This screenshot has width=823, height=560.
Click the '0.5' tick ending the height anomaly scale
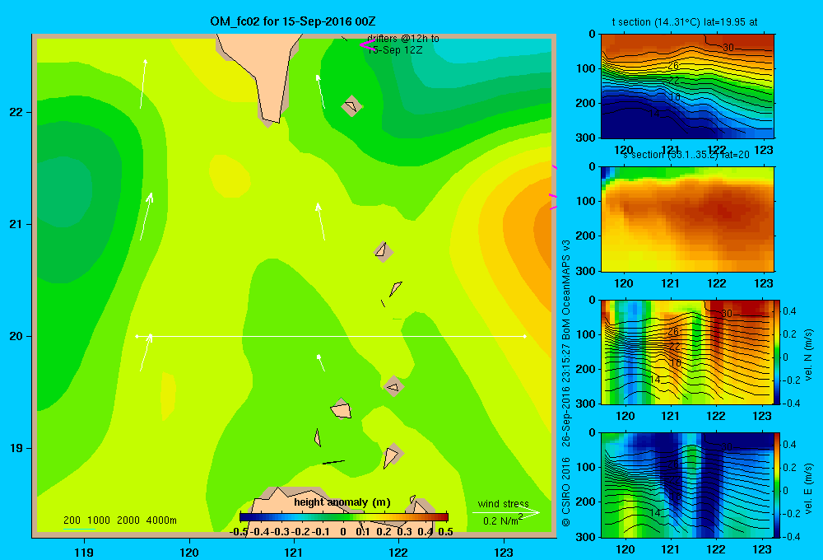click(445, 531)
